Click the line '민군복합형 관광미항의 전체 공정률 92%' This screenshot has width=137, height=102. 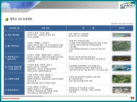coord(84,66)
